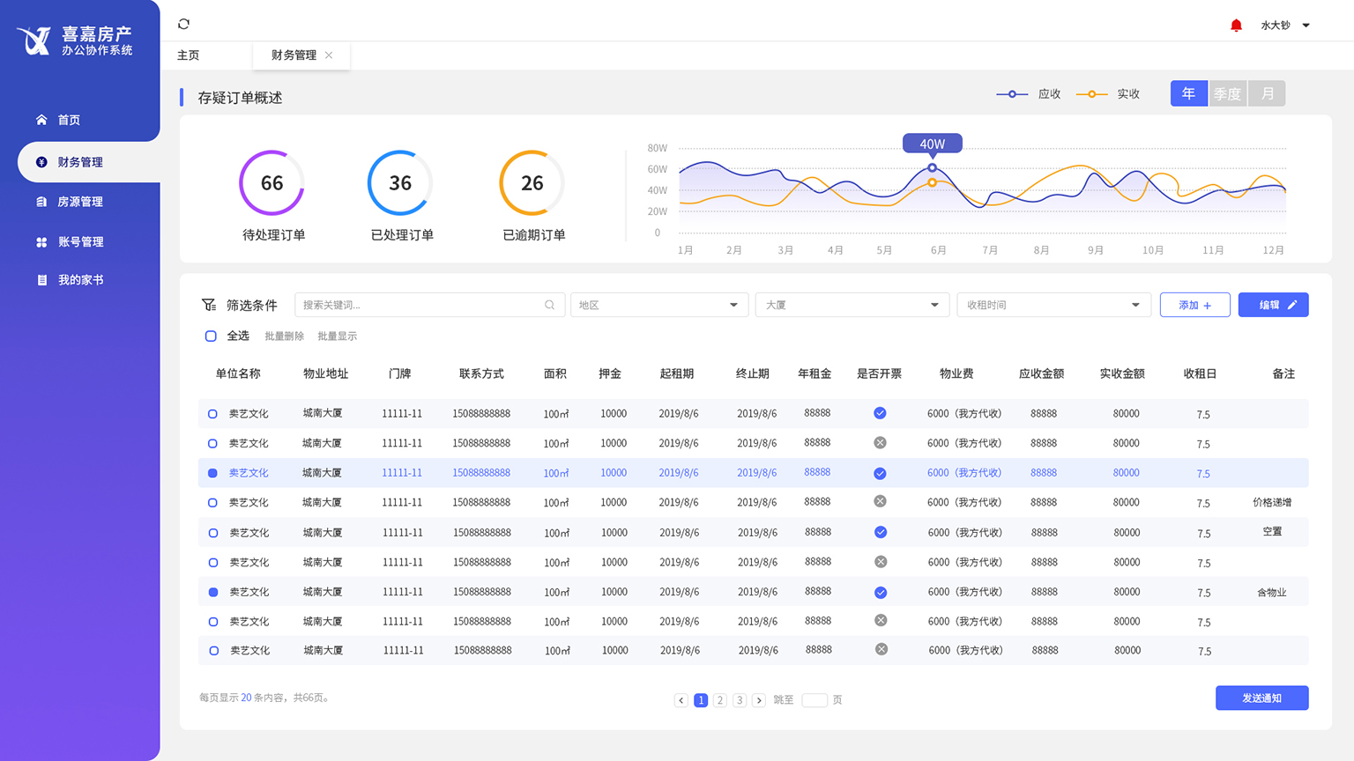Screen dimensions: 1354x761
Task: Click the 价格递增 remark cell
Action: click(x=1272, y=503)
